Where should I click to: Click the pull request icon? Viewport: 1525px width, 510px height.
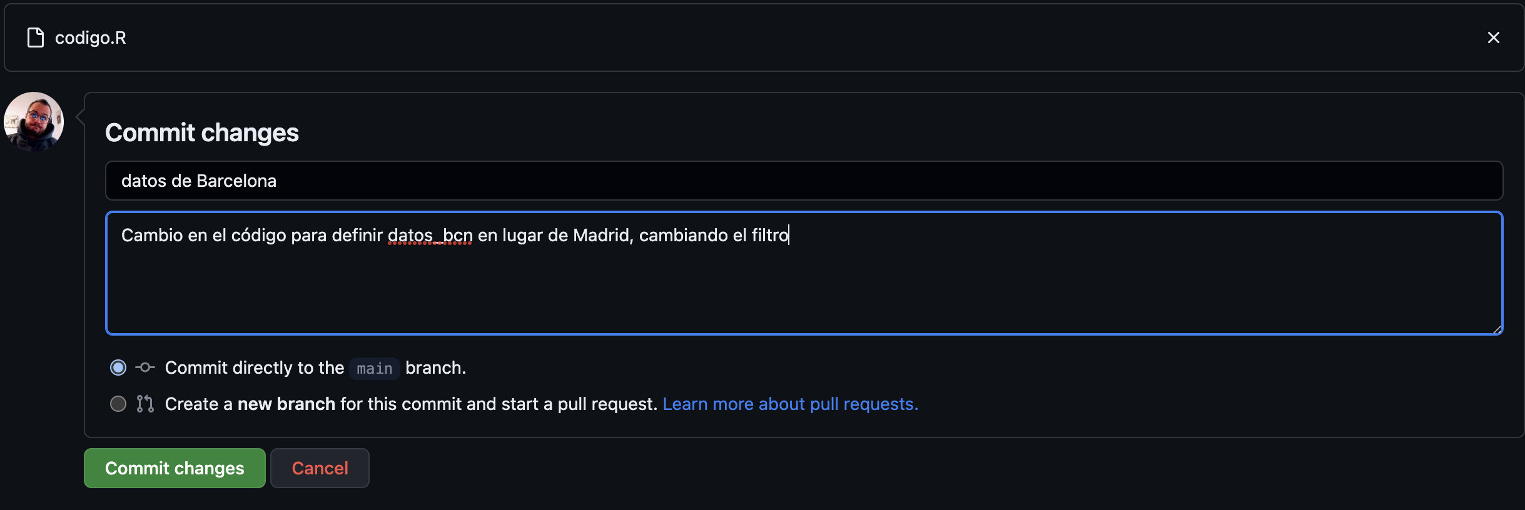145,404
